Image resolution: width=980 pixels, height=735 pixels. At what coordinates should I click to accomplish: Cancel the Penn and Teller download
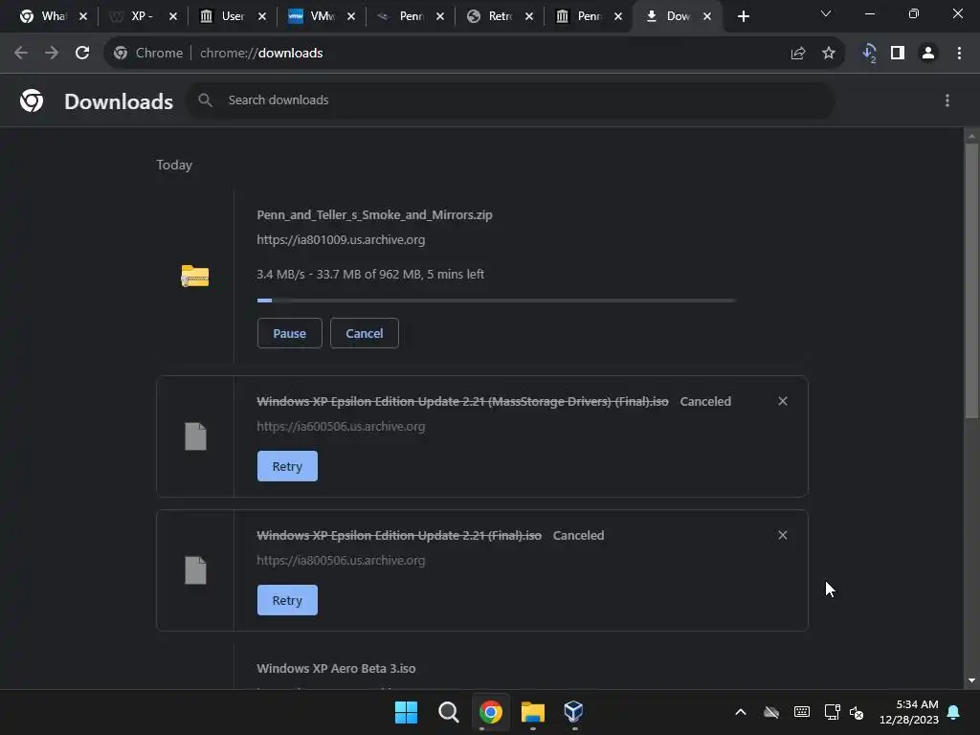[365, 333]
